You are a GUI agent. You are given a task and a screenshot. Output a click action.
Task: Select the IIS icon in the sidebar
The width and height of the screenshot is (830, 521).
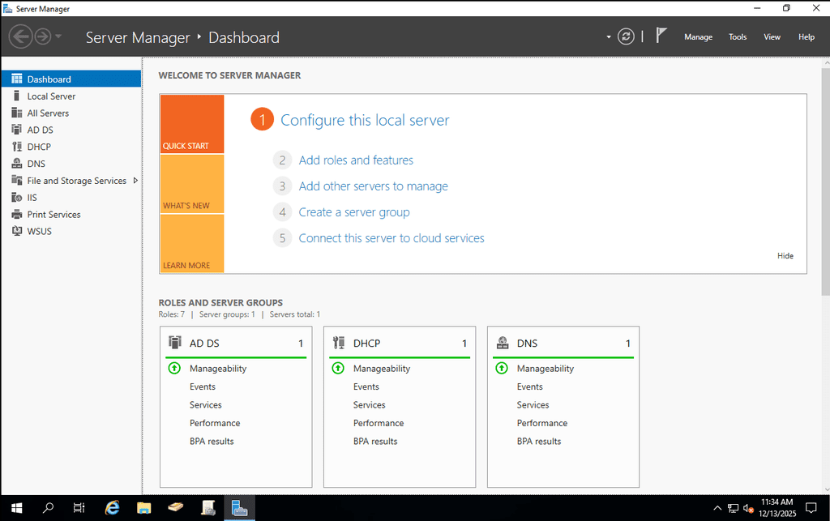[16, 198]
